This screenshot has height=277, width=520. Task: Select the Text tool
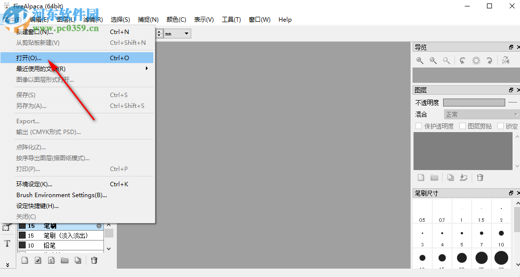click(7, 243)
